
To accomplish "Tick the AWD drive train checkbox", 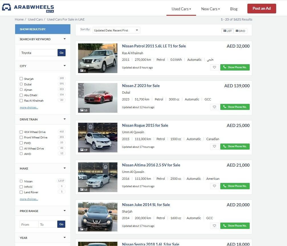I will click(21, 154).
